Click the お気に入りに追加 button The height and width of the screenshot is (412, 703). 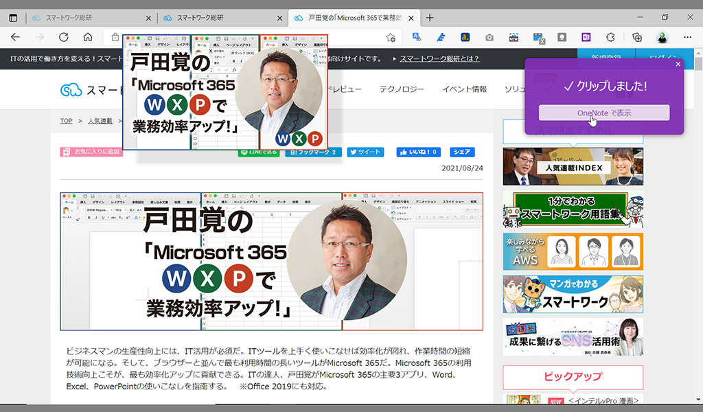[x=91, y=152]
